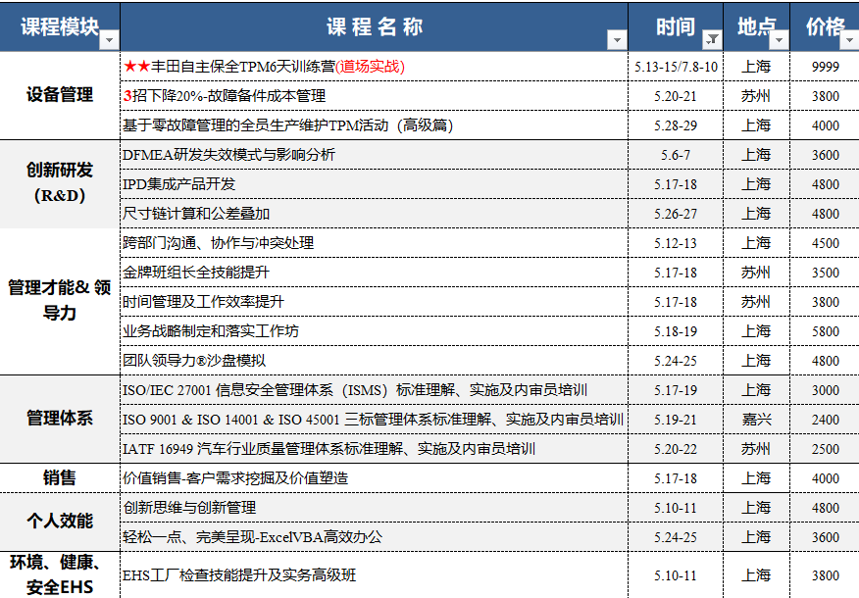Open the 价格 column filter dropdown
859x598 pixels.
[850, 40]
